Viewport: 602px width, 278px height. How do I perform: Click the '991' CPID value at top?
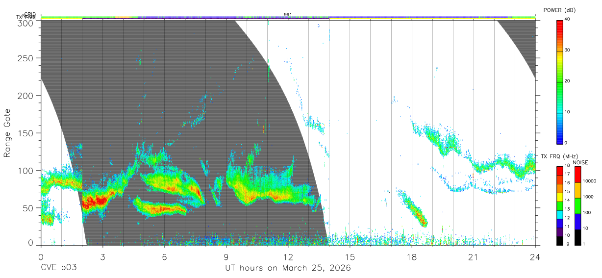(288, 15)
